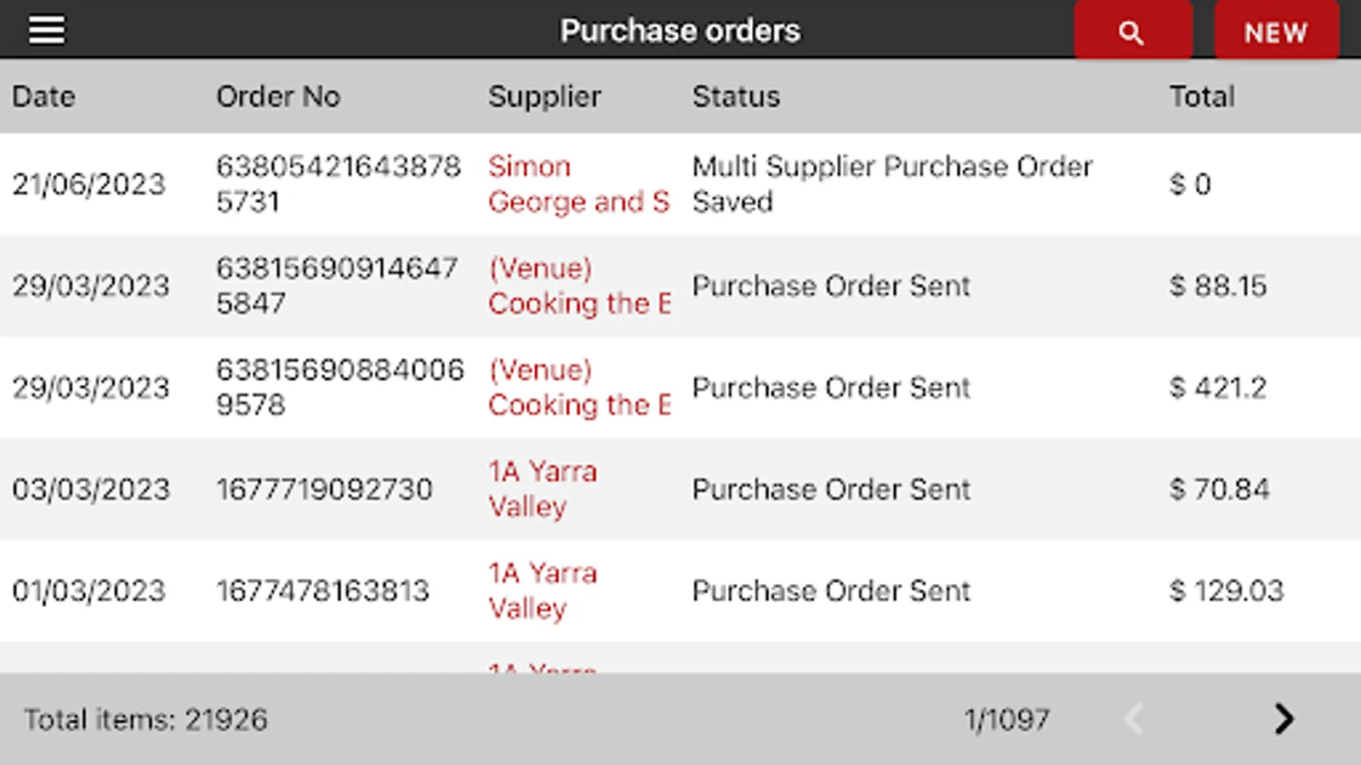Select order 1677719092730 row
The width and height of the screenshot is (1361, 765).
coord(324,490)
